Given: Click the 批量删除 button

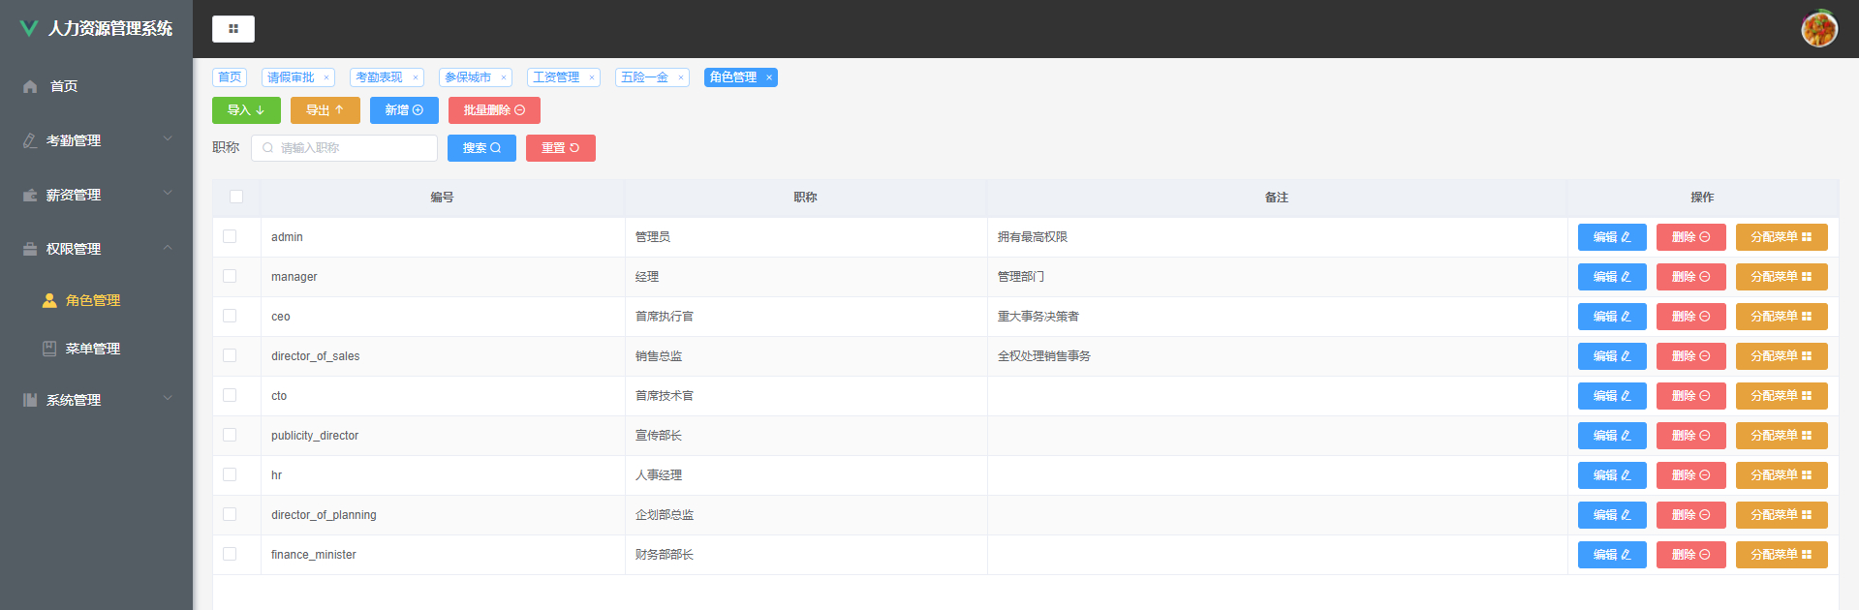Looking at the screenshot, I should tap(494, 110).
